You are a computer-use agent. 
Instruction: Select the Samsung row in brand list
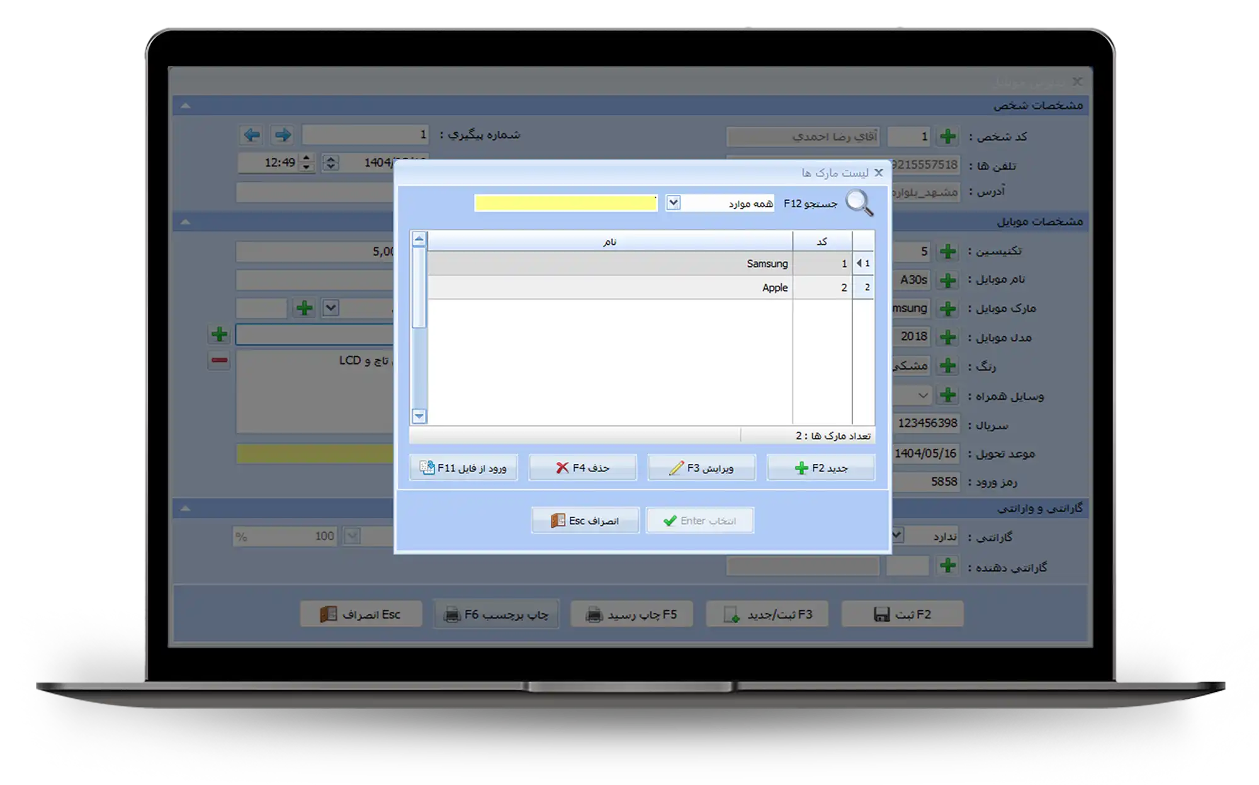pyautogui.click(x=641, y=263)
